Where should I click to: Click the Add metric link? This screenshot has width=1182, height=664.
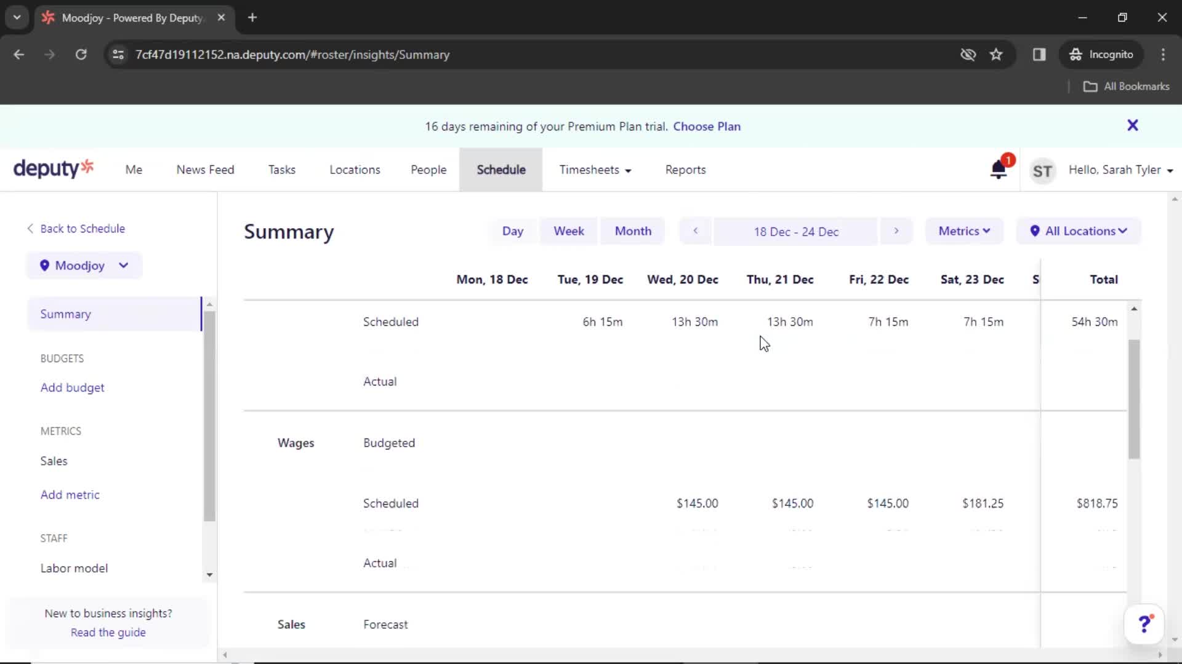click(x=70, y=494)
